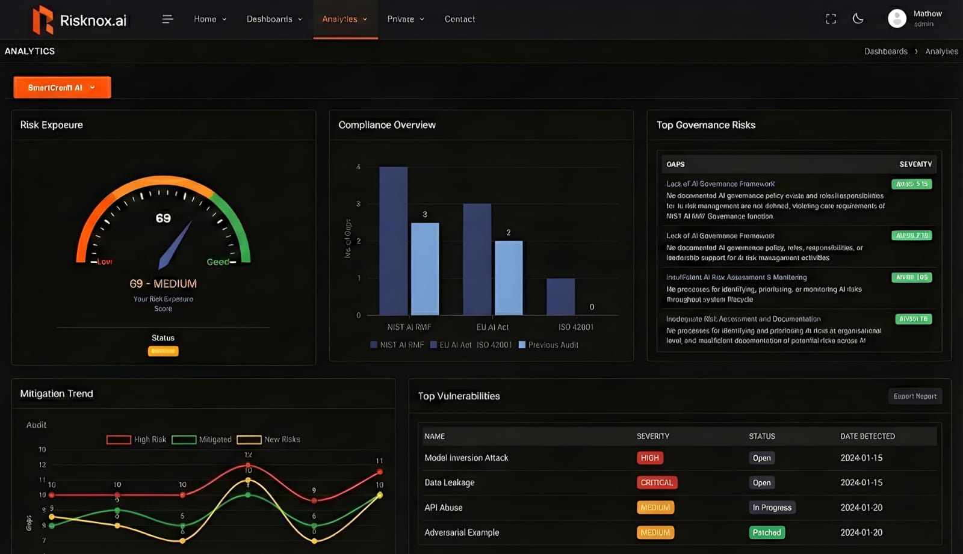Switch theme using the moon icon
This screenshot has width=963, height=554.
[x=858, y=19]
